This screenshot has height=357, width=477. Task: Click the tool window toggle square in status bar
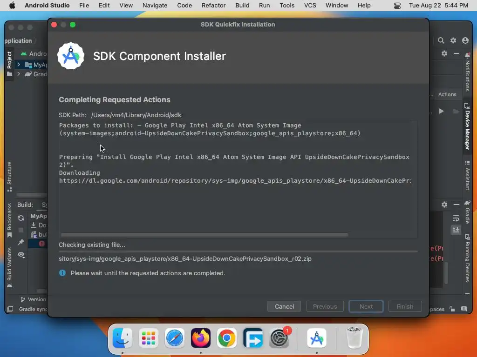pyautogui.click(x=10, y=309)
